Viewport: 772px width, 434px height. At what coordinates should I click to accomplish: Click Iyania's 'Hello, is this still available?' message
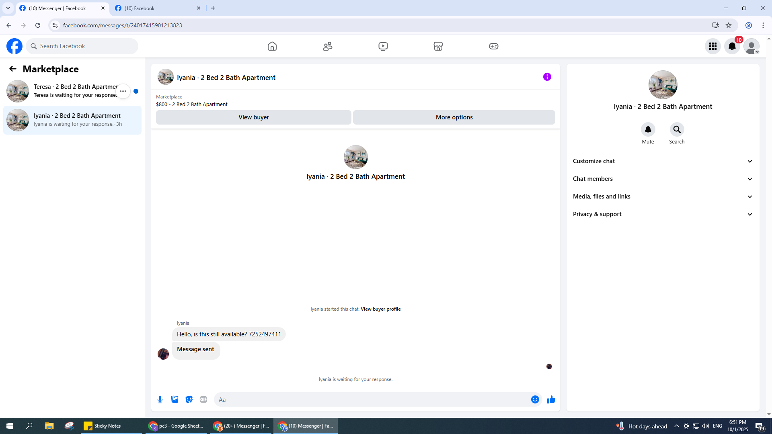pyautogui.click(x=229, y=334)
